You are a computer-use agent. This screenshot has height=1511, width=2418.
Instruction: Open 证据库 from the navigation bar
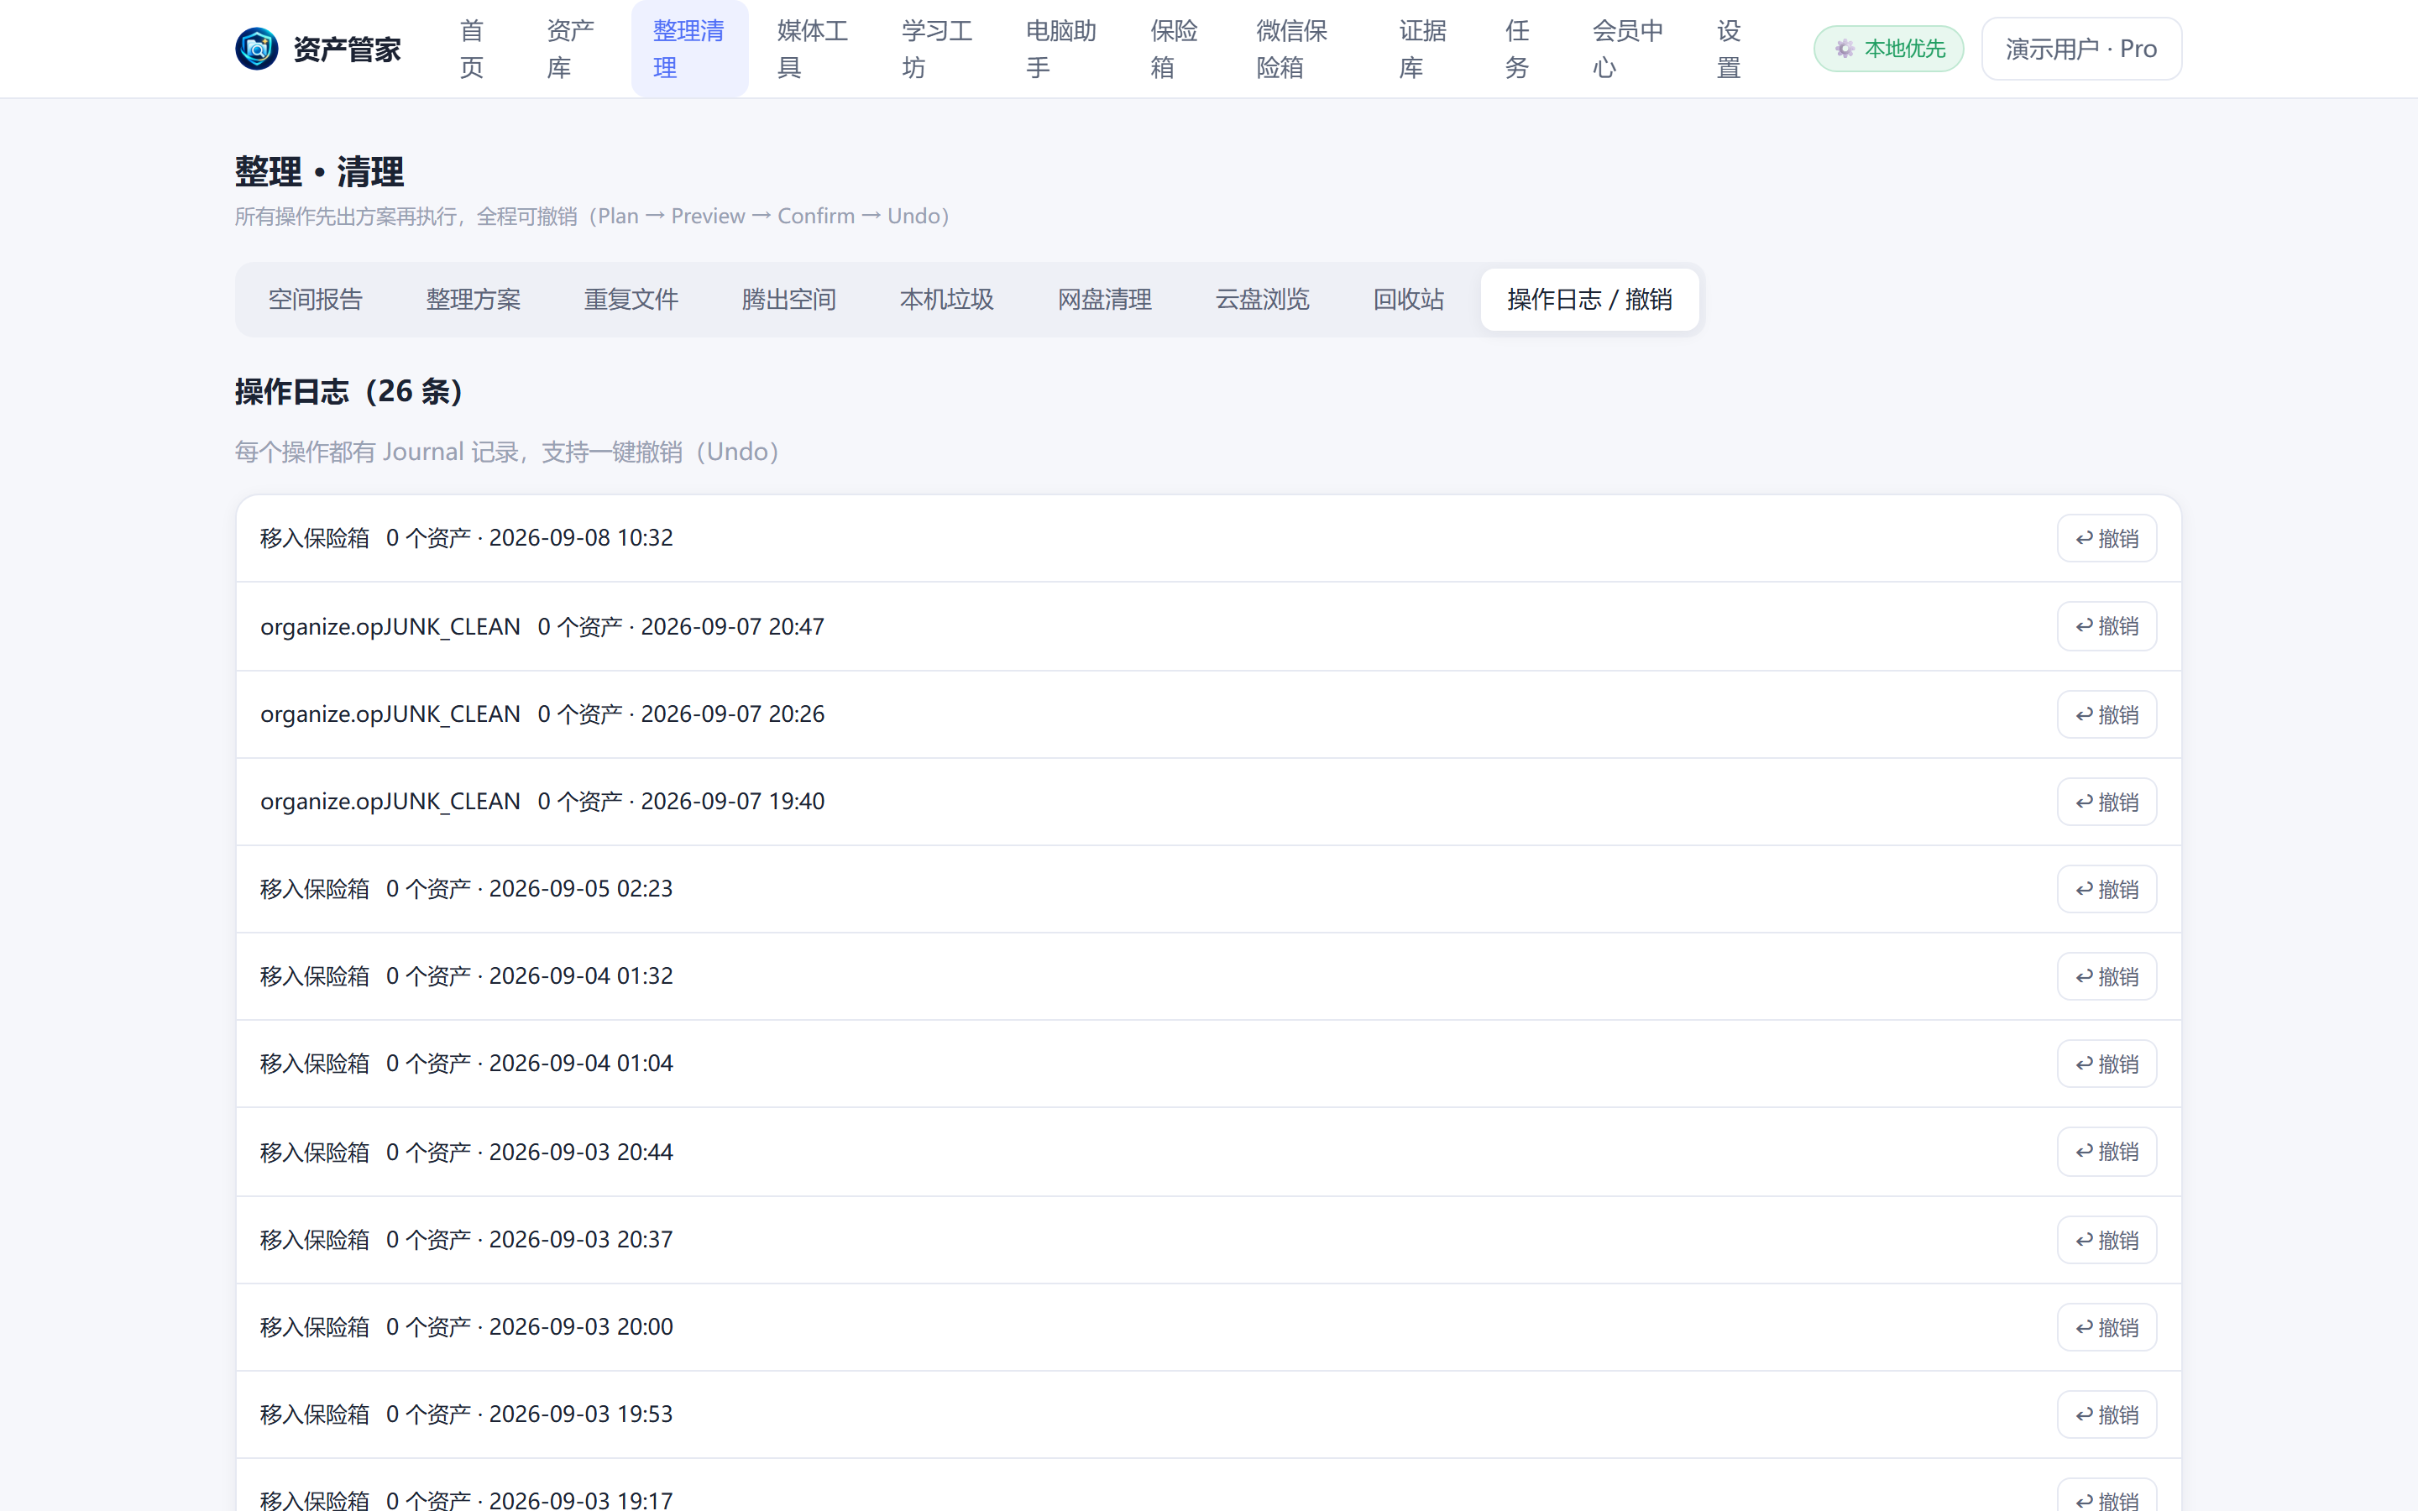tap(1423, 48)
